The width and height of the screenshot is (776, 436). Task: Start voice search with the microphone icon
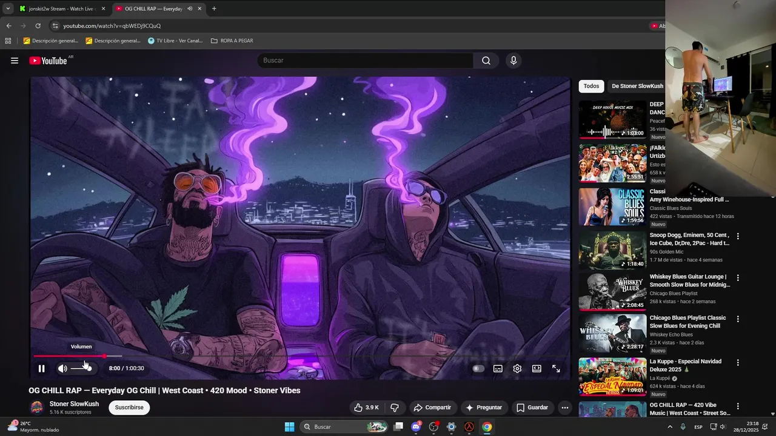tap(513, 61)
